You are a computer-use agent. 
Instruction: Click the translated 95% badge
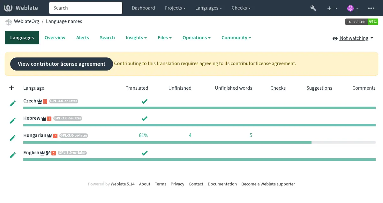tap(362, 22)
